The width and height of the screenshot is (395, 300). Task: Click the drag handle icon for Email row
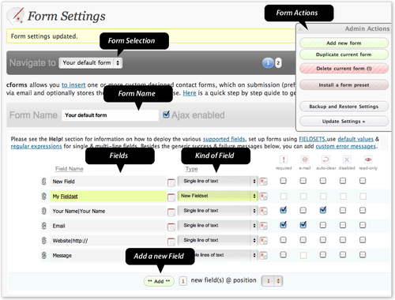44,226
